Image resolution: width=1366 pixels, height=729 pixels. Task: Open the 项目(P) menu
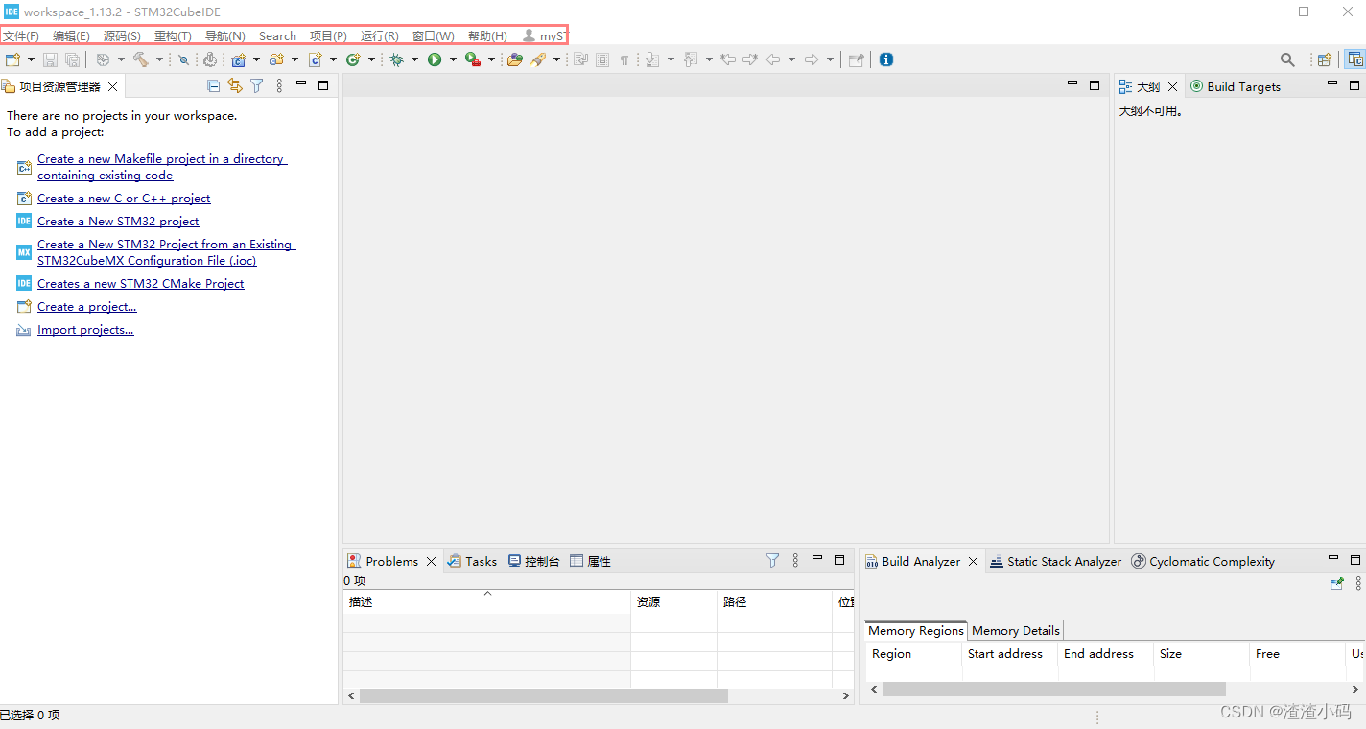(328, 35)
